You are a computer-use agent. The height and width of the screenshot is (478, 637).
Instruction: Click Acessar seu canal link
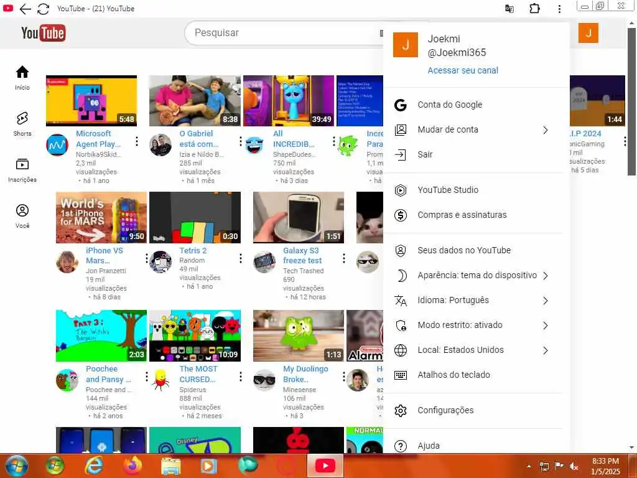[x=463, y=70]
